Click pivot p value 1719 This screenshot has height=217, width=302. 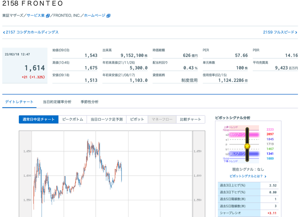pyautogui.click(x=270, y=144)
